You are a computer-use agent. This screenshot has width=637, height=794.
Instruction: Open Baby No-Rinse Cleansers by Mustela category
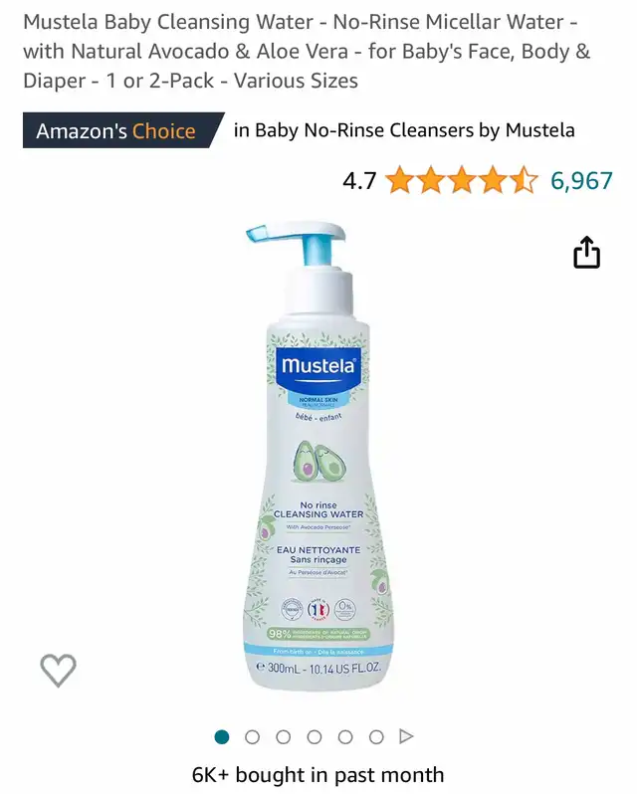coord(404,130)
